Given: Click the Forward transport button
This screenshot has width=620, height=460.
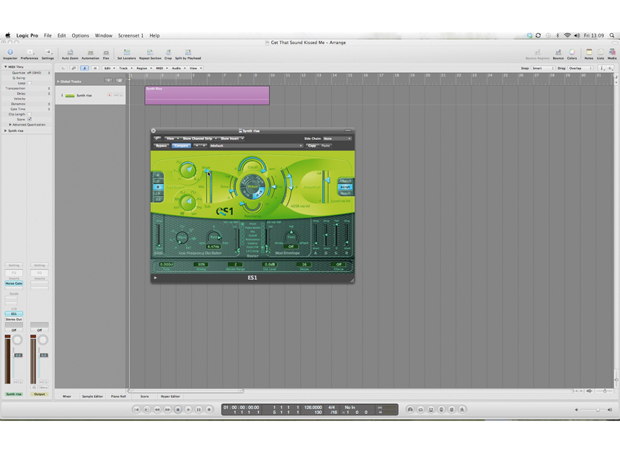Looking at the screenshot, I should [167, 410].
